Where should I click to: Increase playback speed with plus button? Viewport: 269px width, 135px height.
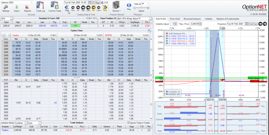(x=148, y=8)
